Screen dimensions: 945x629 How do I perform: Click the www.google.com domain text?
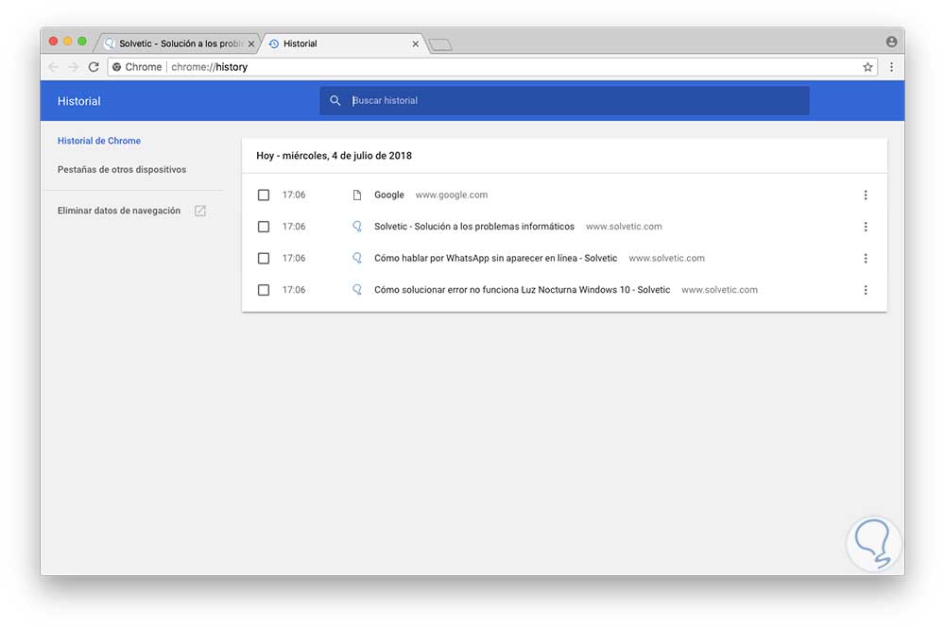(452, 195)
